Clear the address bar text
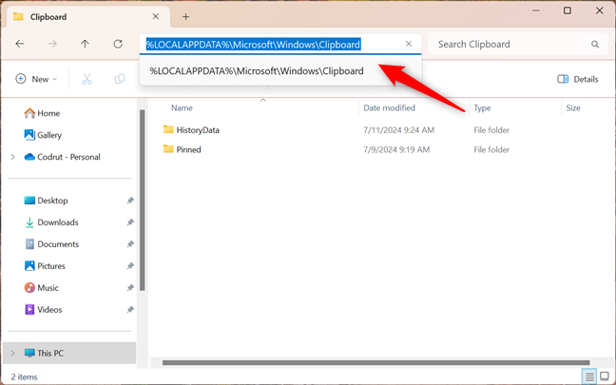The width and height of the screenshot is (616, 385). point(409,44)
